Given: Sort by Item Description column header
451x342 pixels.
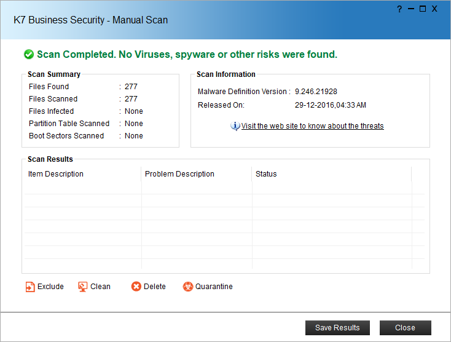Looking at the screenshot, I should (56, 174).
